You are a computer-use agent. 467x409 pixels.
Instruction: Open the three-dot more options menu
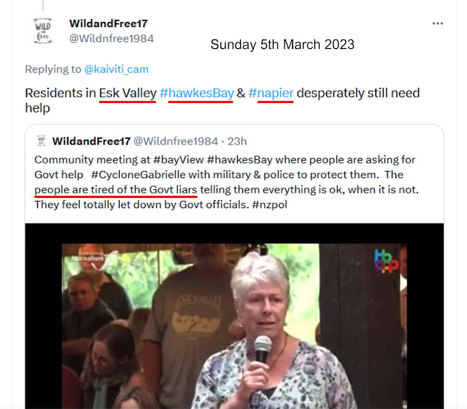(x=438, y=23)
